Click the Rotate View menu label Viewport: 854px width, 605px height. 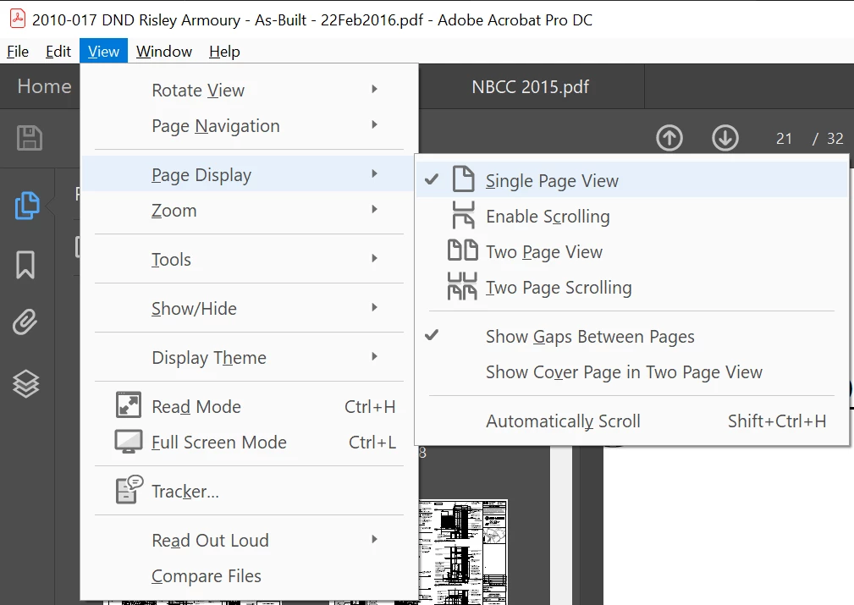198,90
